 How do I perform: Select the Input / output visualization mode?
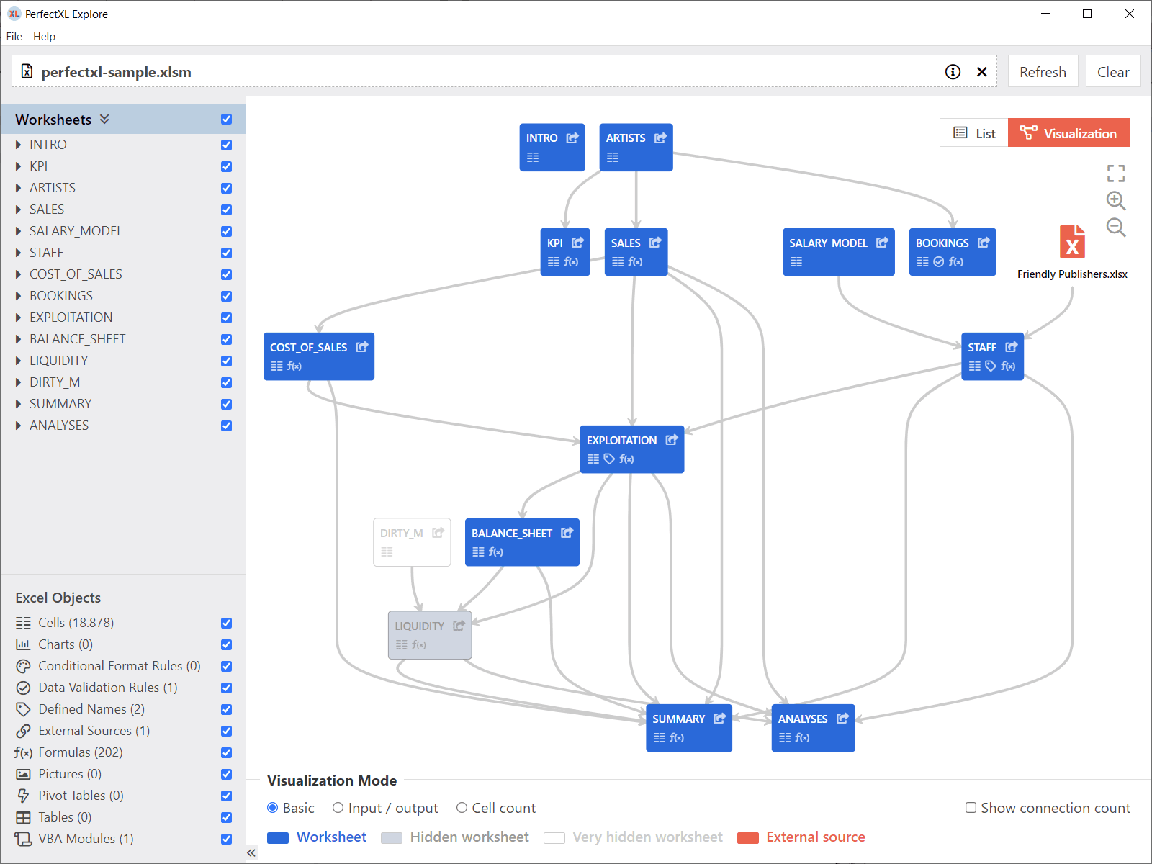tap(338, 808)
